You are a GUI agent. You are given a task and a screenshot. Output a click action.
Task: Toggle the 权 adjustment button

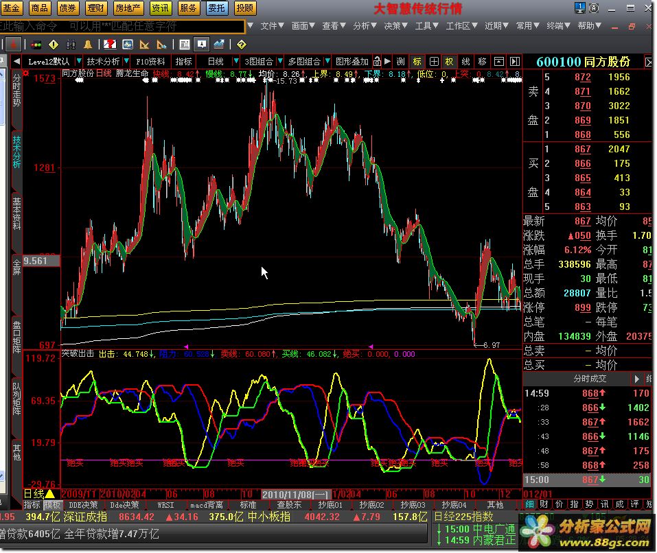tap(449, 62)
